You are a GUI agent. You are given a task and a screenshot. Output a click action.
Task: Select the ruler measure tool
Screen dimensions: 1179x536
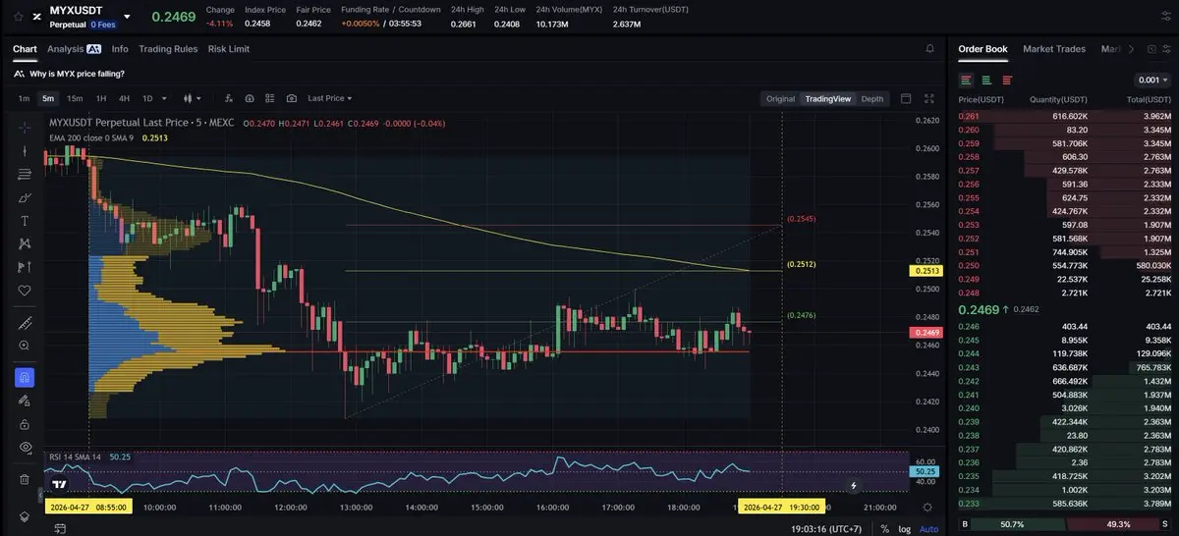24,323
